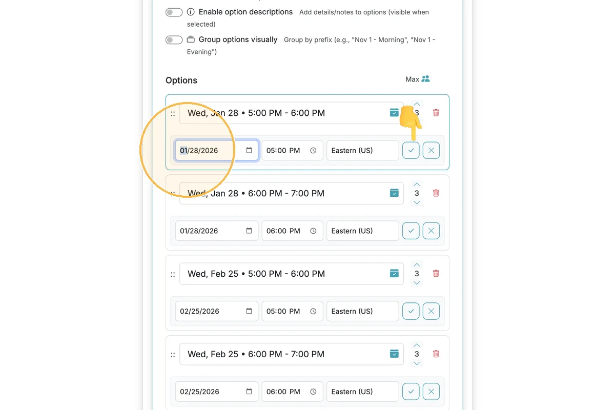Increase max for Jan 28 6:00 PM option
Viewport: 615px width, 410px height.
point(417,184)
